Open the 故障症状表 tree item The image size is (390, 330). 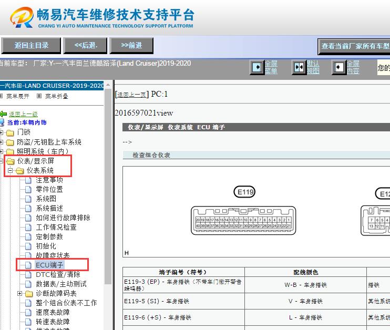pos(53,255)
